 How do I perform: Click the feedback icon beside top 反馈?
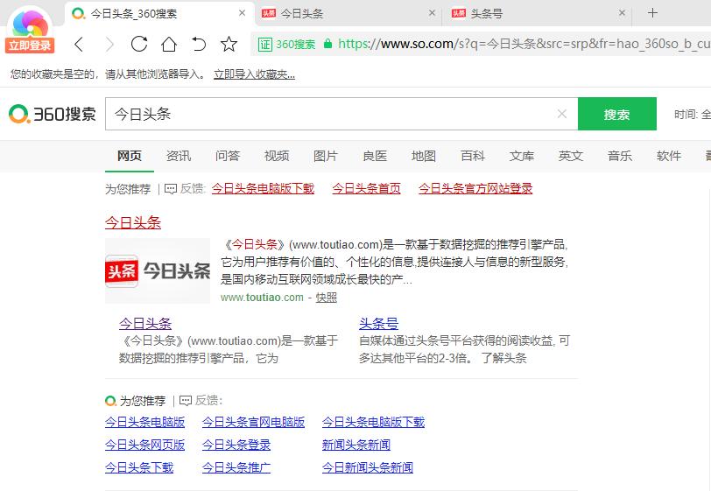[x=171, y=188]
